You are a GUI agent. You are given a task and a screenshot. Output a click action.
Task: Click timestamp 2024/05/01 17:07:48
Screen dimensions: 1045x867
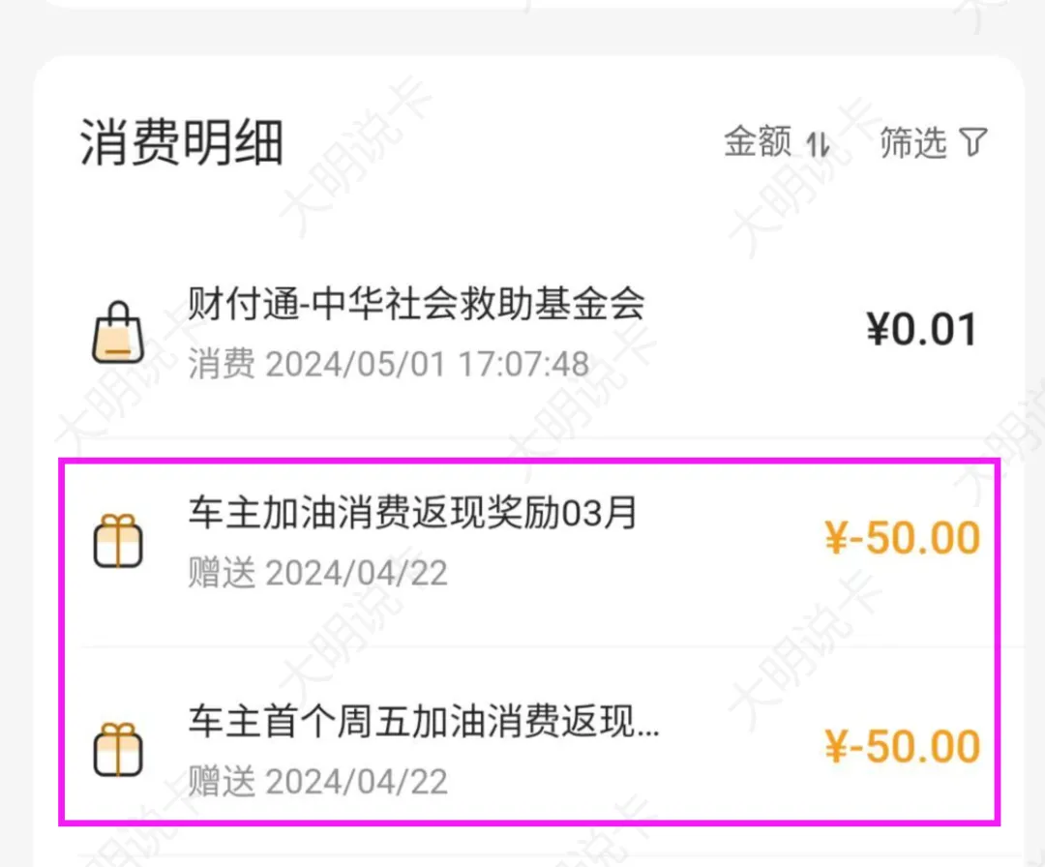pos(427,364)
